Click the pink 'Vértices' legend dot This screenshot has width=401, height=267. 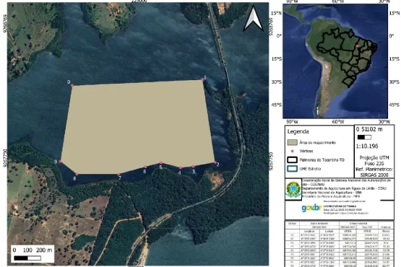click(x=293, y=151)
